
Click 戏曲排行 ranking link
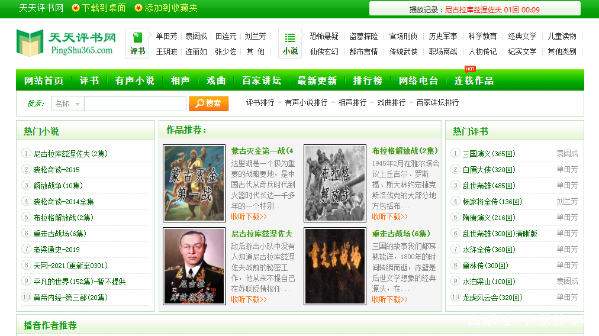tap(391, 102)
